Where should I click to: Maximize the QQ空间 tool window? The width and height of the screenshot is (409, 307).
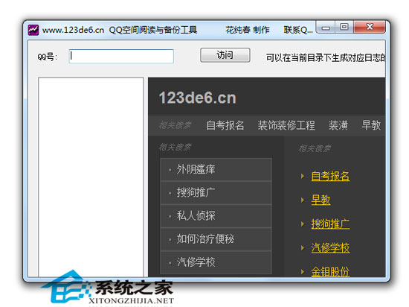(344, 27)
